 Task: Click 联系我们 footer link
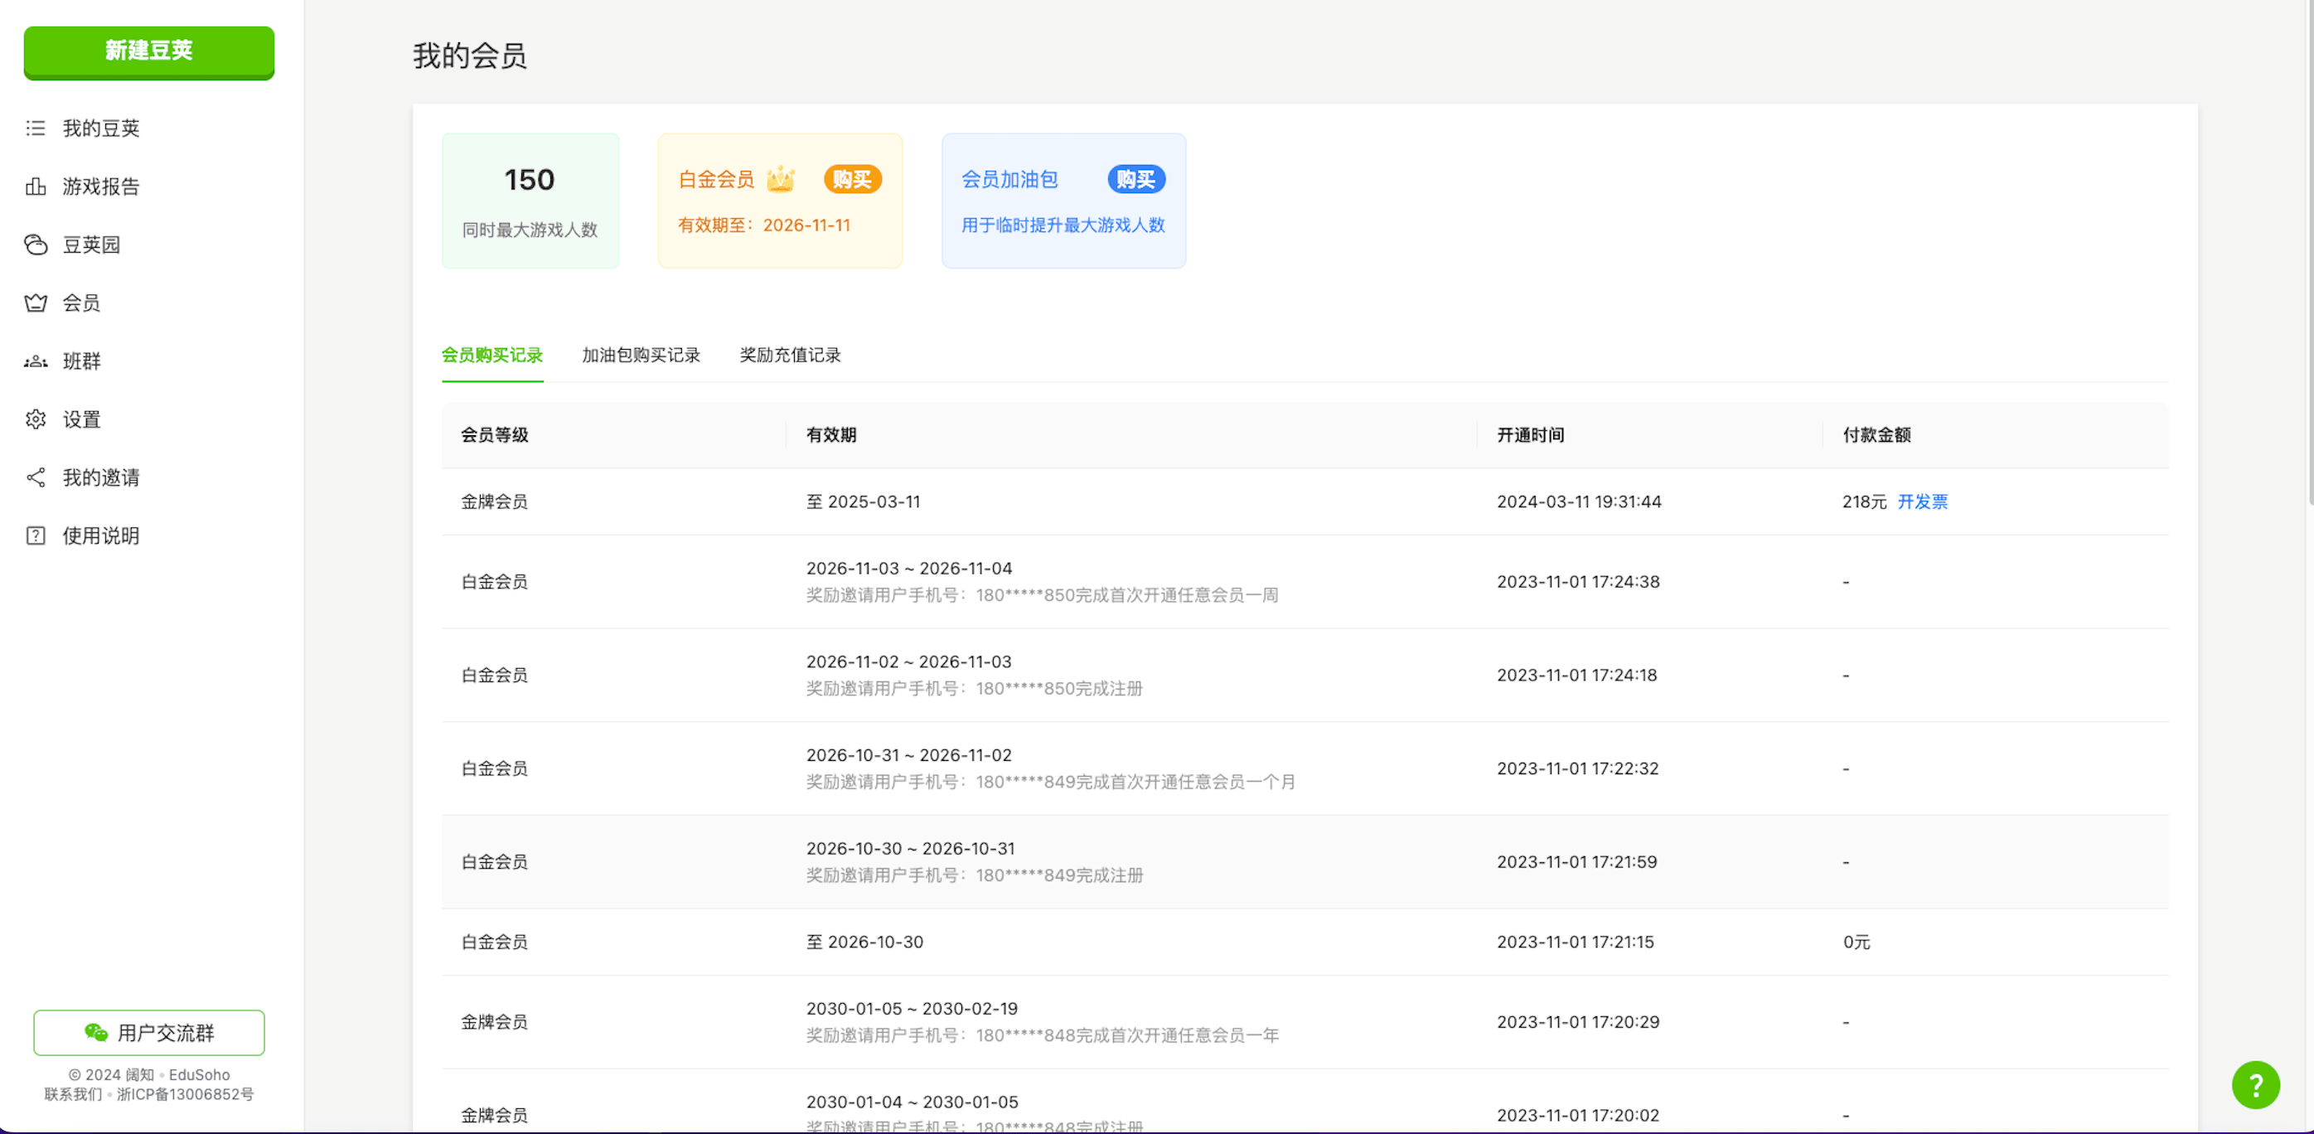click(73, 1094)
